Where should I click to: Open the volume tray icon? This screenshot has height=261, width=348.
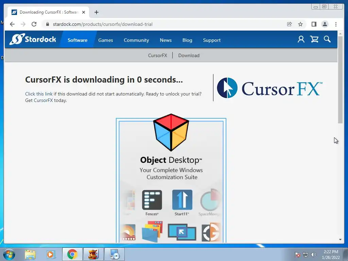click(x=314, y=255)
